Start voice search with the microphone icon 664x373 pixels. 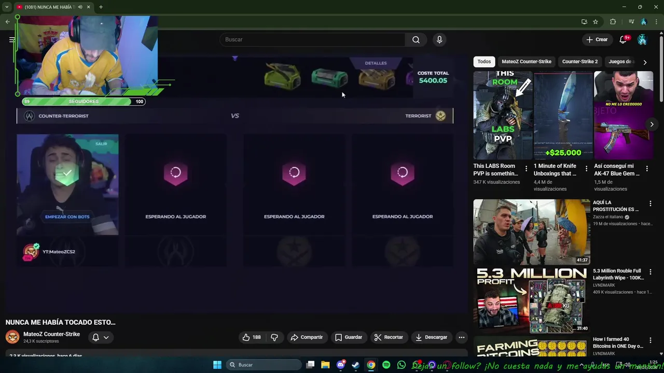[x=439, y=40]
